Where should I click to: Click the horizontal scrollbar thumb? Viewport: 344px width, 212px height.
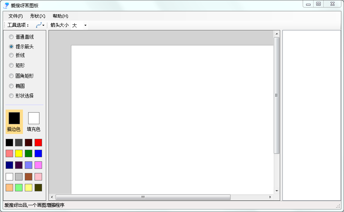[x=143, y=197]
